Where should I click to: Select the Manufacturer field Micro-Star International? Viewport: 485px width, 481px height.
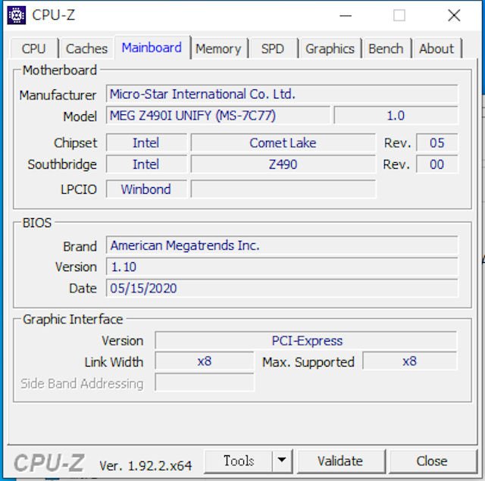pos(282,94)
